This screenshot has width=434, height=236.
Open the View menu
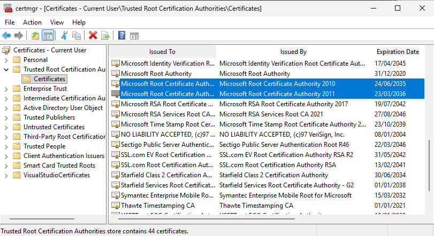[57, 22]
